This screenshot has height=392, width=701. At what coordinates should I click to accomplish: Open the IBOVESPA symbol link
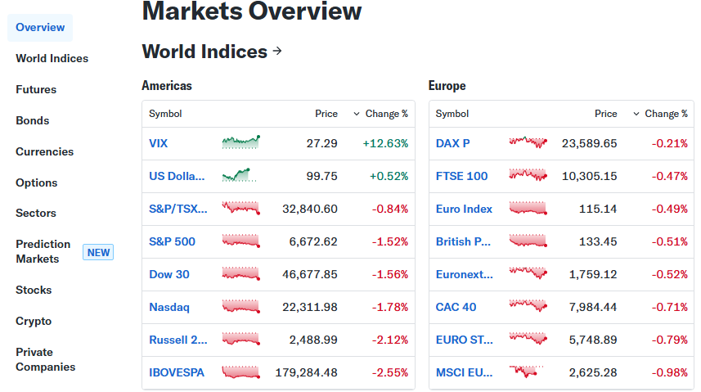[x=177, y=372]
